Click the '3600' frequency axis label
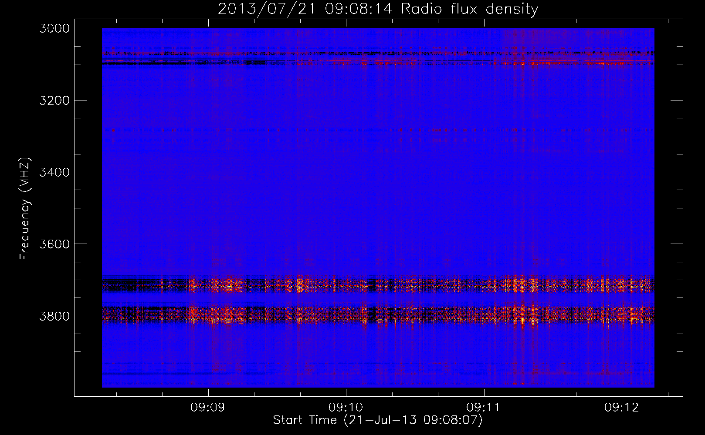 click(54, 244)
